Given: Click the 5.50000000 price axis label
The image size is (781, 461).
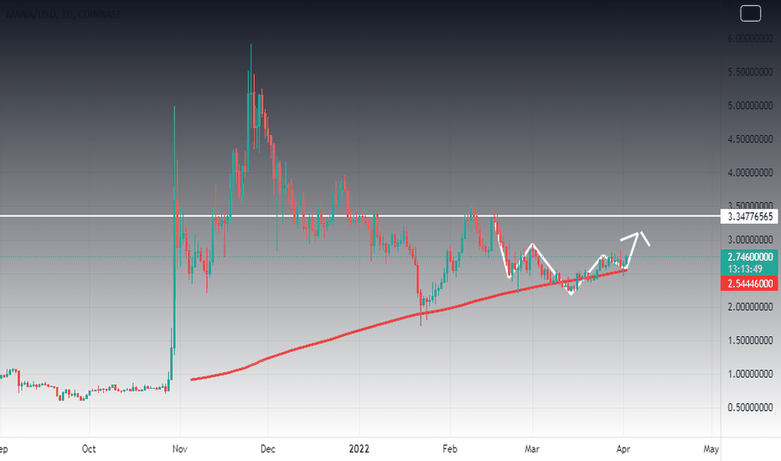Looking at the screenshot, I should (750, 72).
